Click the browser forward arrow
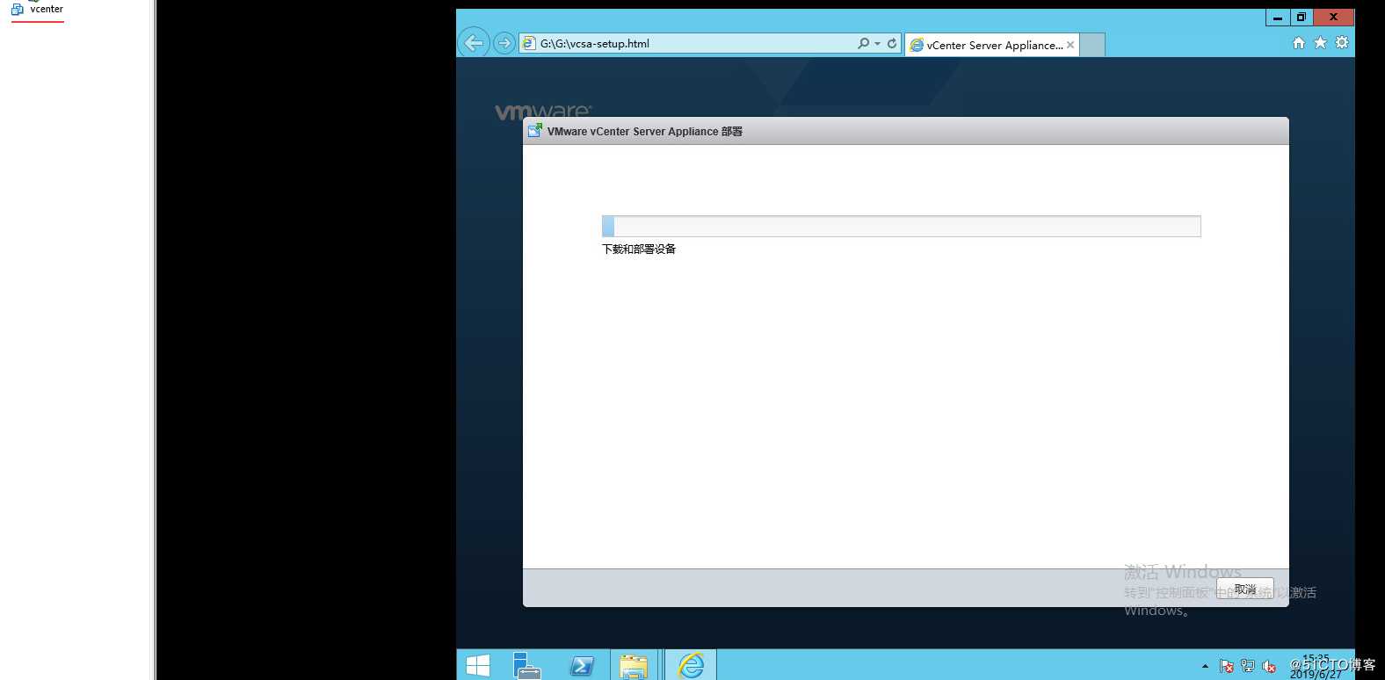Screen dimensions: 1385x680 click(504, 42)
